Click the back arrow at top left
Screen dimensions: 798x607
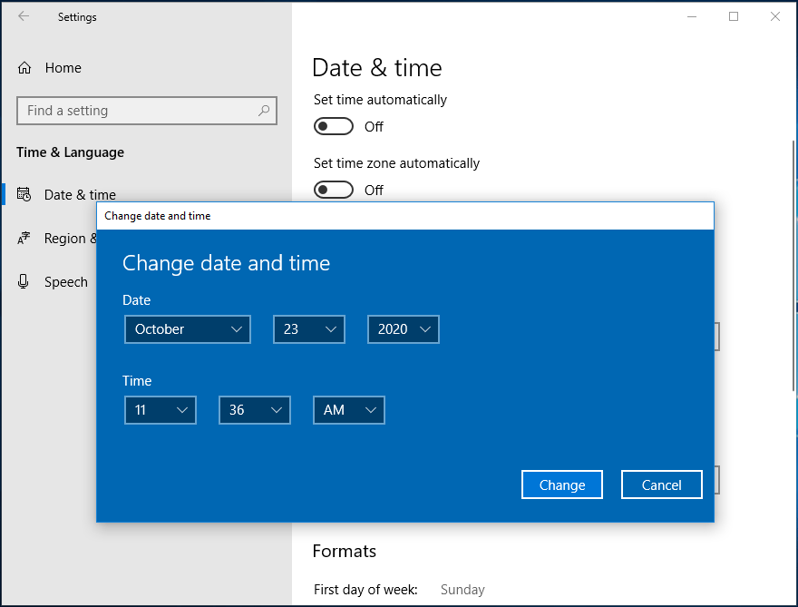(24, 16)
